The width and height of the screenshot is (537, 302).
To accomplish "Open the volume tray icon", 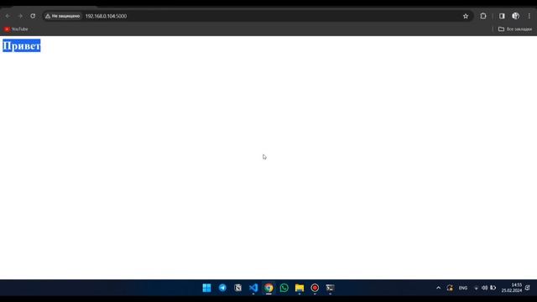I will (485, 288).
